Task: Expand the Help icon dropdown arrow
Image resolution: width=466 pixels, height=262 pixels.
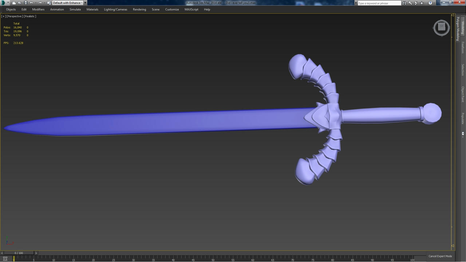Action: coord(434,3)
